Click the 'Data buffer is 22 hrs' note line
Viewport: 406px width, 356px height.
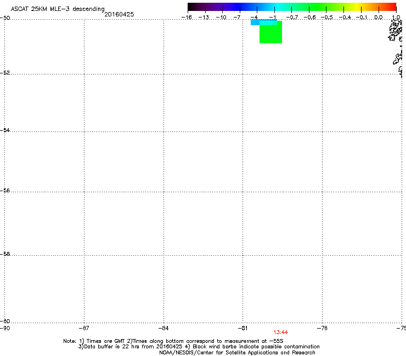pos(199,347)
